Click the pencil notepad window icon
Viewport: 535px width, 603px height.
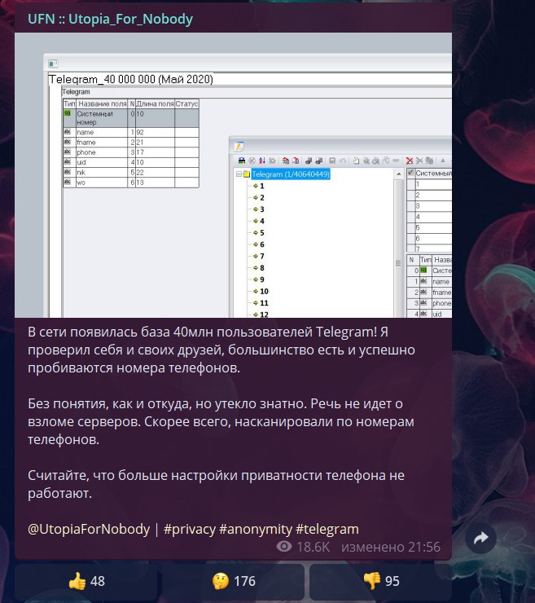coord(239,147)
